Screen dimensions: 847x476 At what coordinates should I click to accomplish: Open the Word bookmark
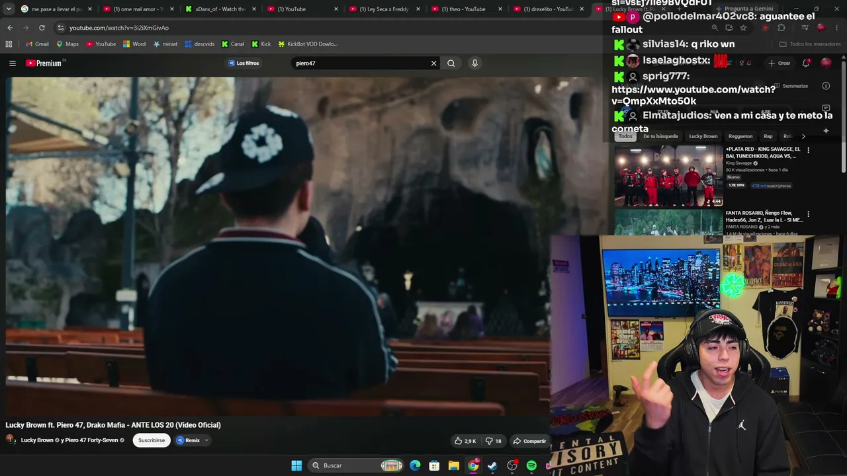point(134,44)
